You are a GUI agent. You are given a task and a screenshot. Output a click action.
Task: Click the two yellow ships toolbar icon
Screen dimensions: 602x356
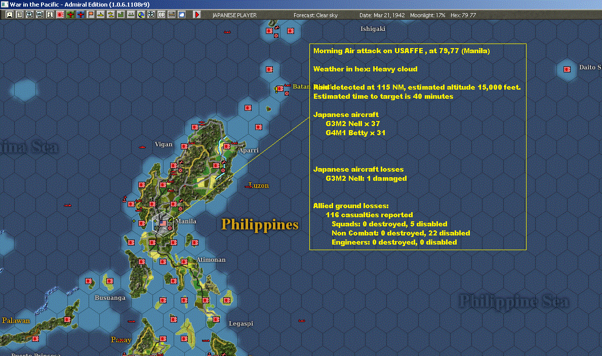(111, 15)
